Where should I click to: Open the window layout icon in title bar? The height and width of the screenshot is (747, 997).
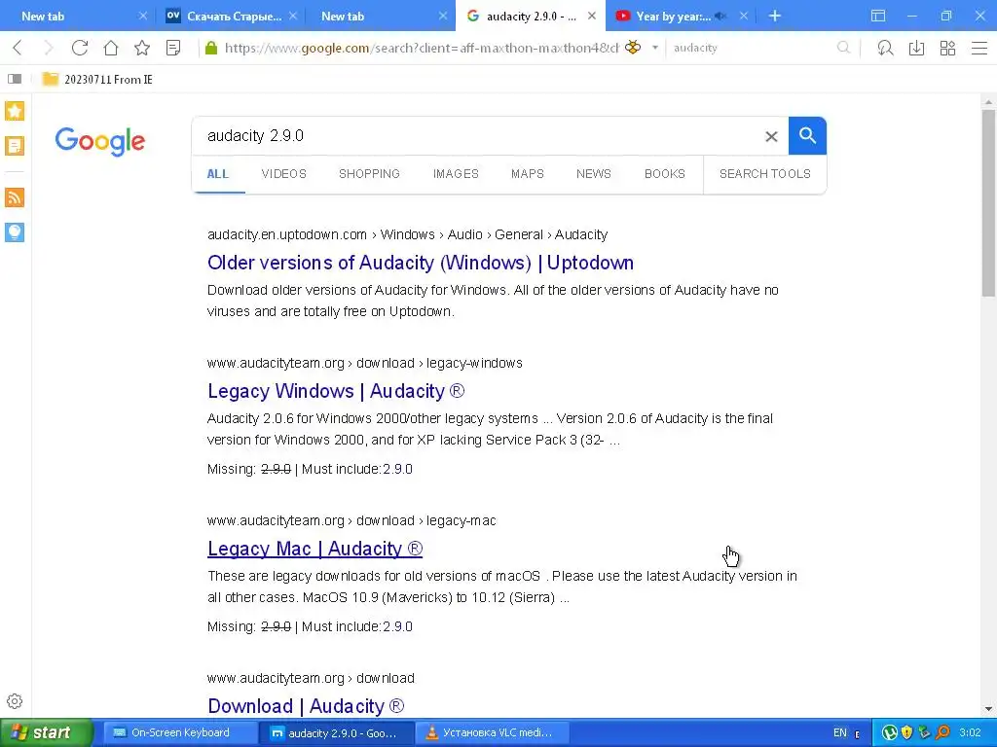(878, 16)
